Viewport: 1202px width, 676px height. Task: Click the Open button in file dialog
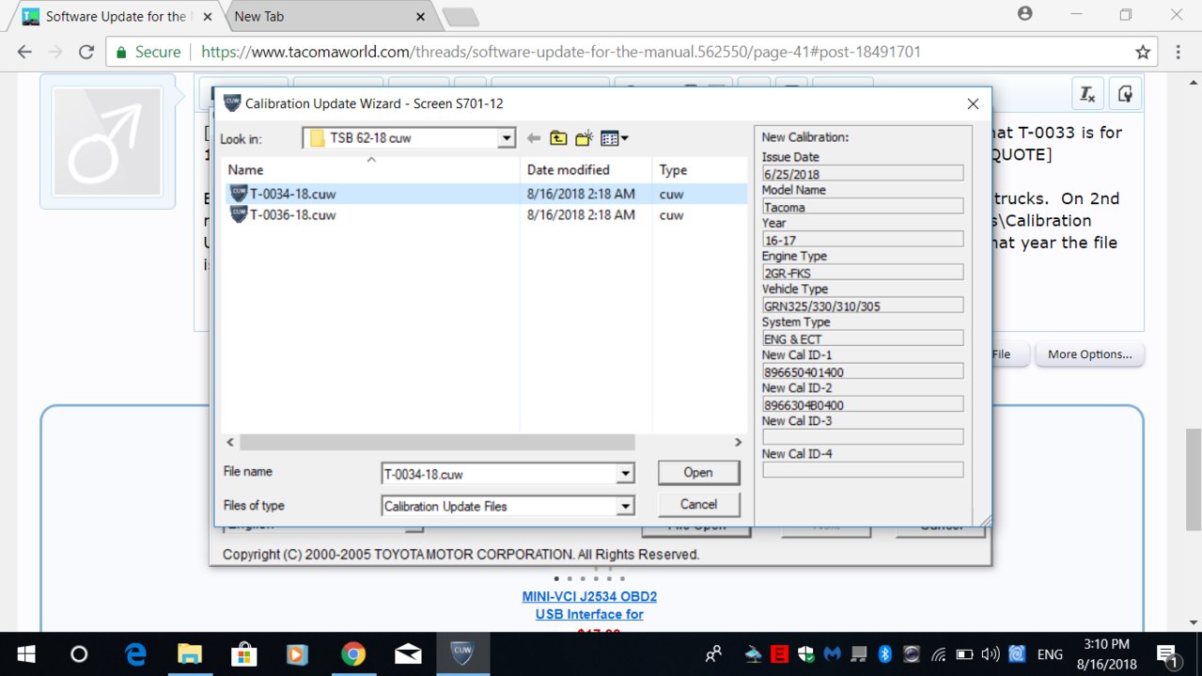[x=698, y=473]
